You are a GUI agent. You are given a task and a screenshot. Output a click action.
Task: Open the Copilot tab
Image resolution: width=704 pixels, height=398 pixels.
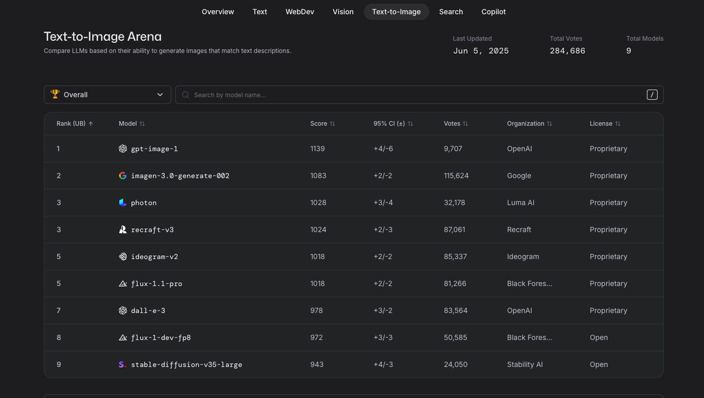pyautogui.click(x=493, y=12)
